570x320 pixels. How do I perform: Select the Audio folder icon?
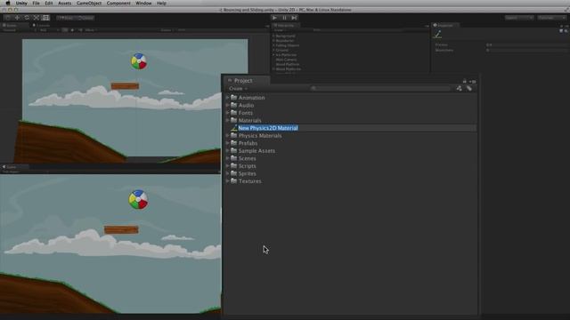pos(233,105)
